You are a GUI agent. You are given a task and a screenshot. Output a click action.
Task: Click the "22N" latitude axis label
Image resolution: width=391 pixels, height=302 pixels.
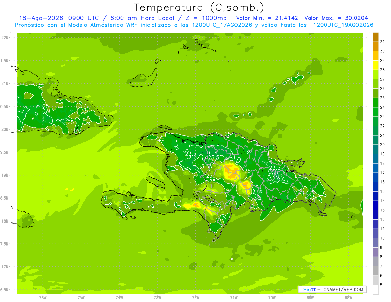pos(5,38)
